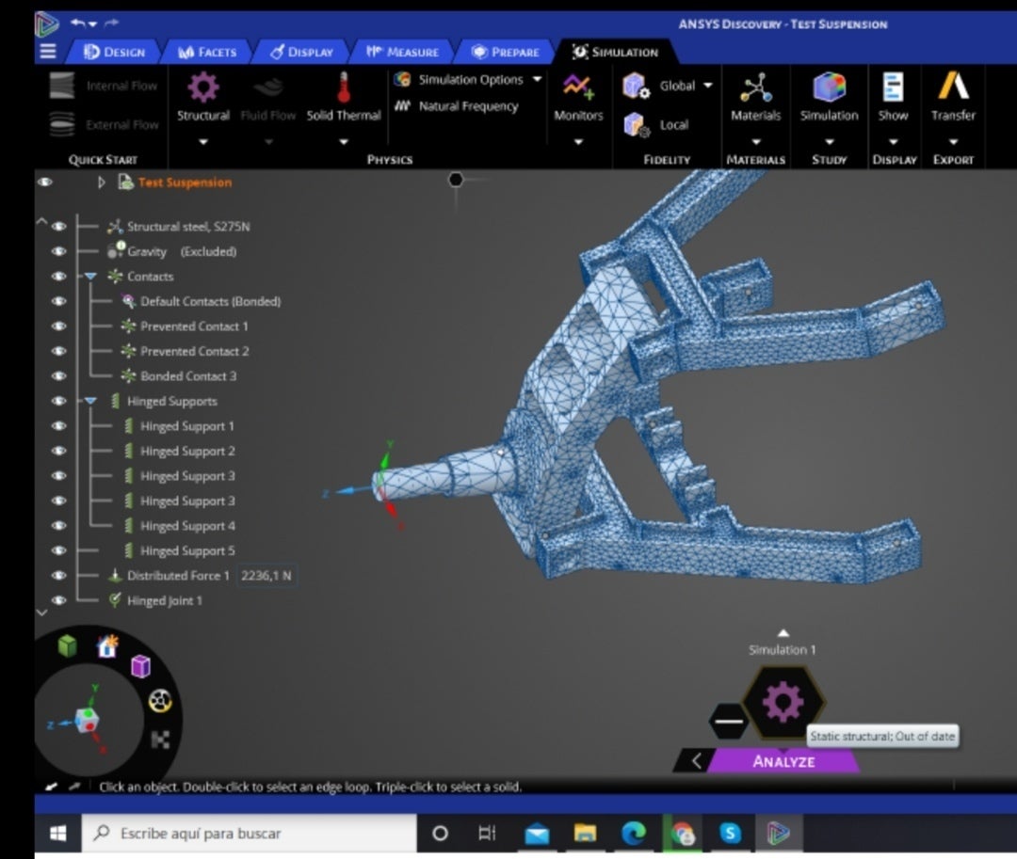Choose the Global fidelity icon
Screen dimensions: 1017x859
click(636, 86)
